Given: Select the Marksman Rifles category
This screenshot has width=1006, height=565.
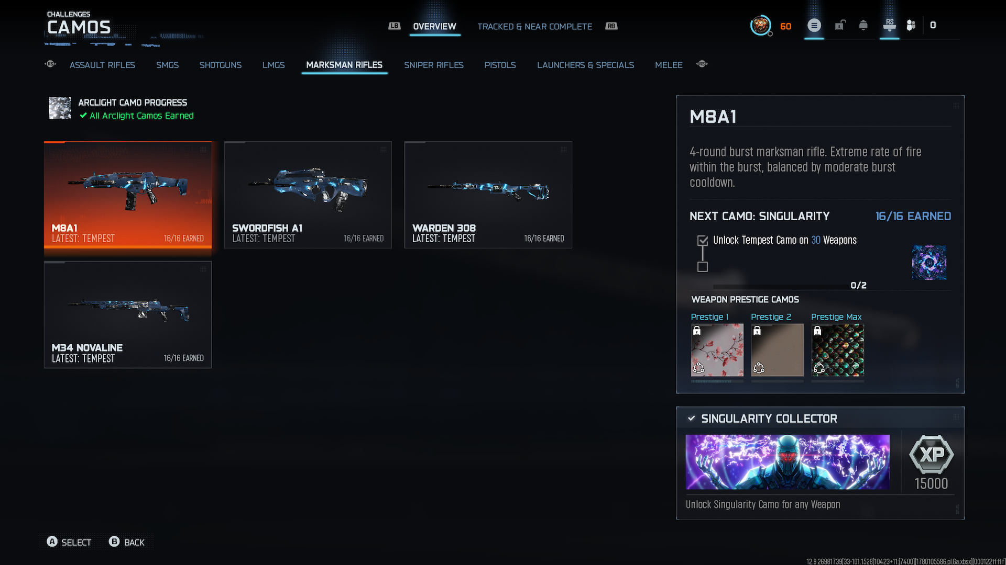Looking at the screenshot, I should point(344,65).
